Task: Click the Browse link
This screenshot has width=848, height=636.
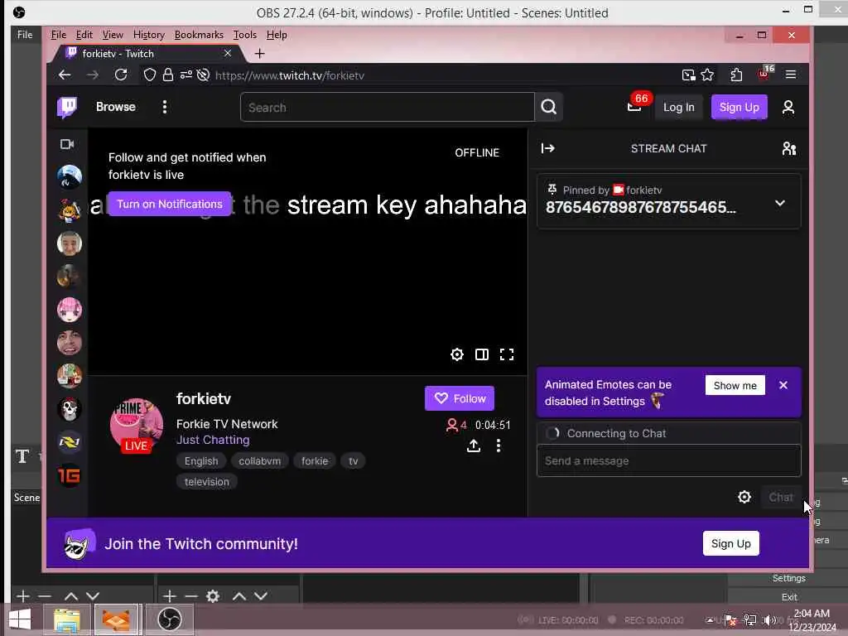Action: pyautogui.click(x=116, y=107)
